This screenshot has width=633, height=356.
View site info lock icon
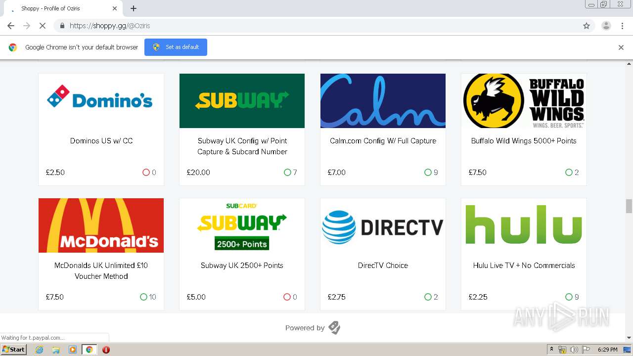tap(62, 26)
